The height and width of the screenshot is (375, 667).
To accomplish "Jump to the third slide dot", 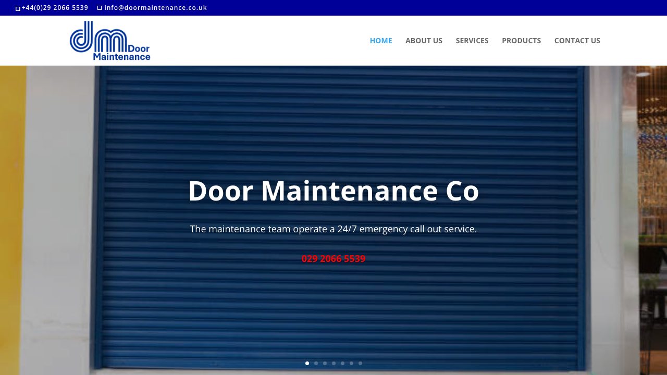I will 325,363.
